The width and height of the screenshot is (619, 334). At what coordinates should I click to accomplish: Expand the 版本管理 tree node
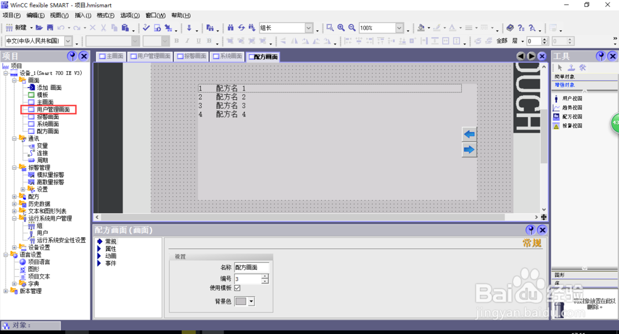(6, 291)
